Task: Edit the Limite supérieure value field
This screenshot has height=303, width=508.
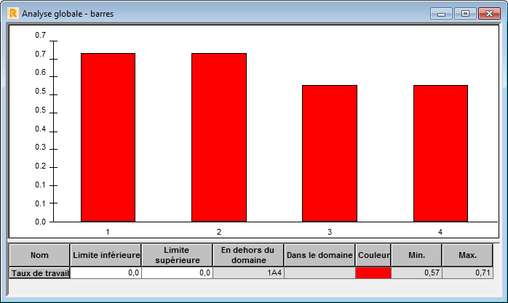Action: 177,273
